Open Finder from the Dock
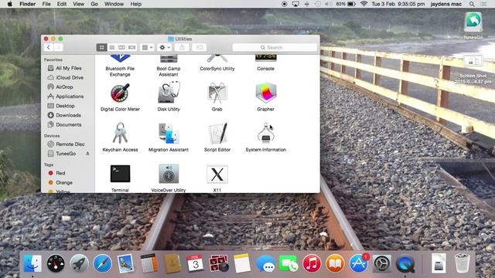495x278 pixels. 32,263
